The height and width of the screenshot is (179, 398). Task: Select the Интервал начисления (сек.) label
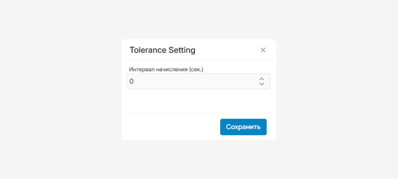[166, 69]
